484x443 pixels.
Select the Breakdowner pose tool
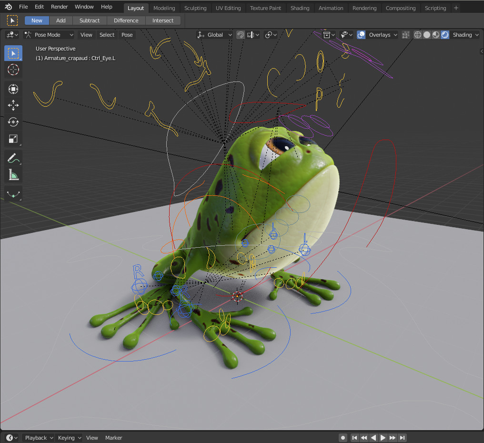coord(13,194)
